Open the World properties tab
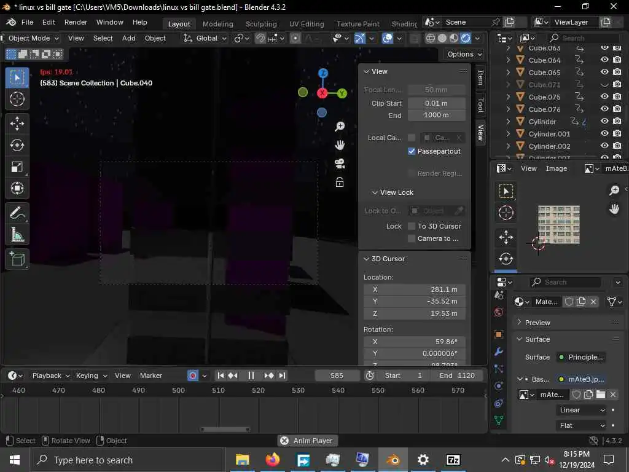Viewport: 629px width, 472px height. [499, 312]
